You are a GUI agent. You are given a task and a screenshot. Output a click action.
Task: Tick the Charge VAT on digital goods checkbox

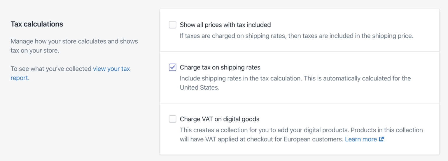[173, 119]
